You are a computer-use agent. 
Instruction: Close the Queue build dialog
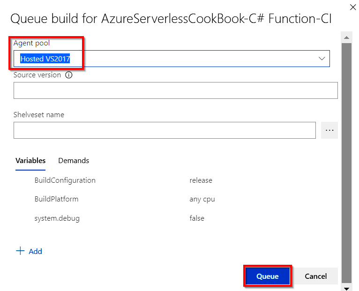tap(352, 7)
